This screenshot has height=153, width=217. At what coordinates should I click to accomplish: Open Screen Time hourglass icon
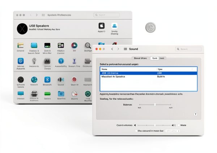click(x=74, y=61)
